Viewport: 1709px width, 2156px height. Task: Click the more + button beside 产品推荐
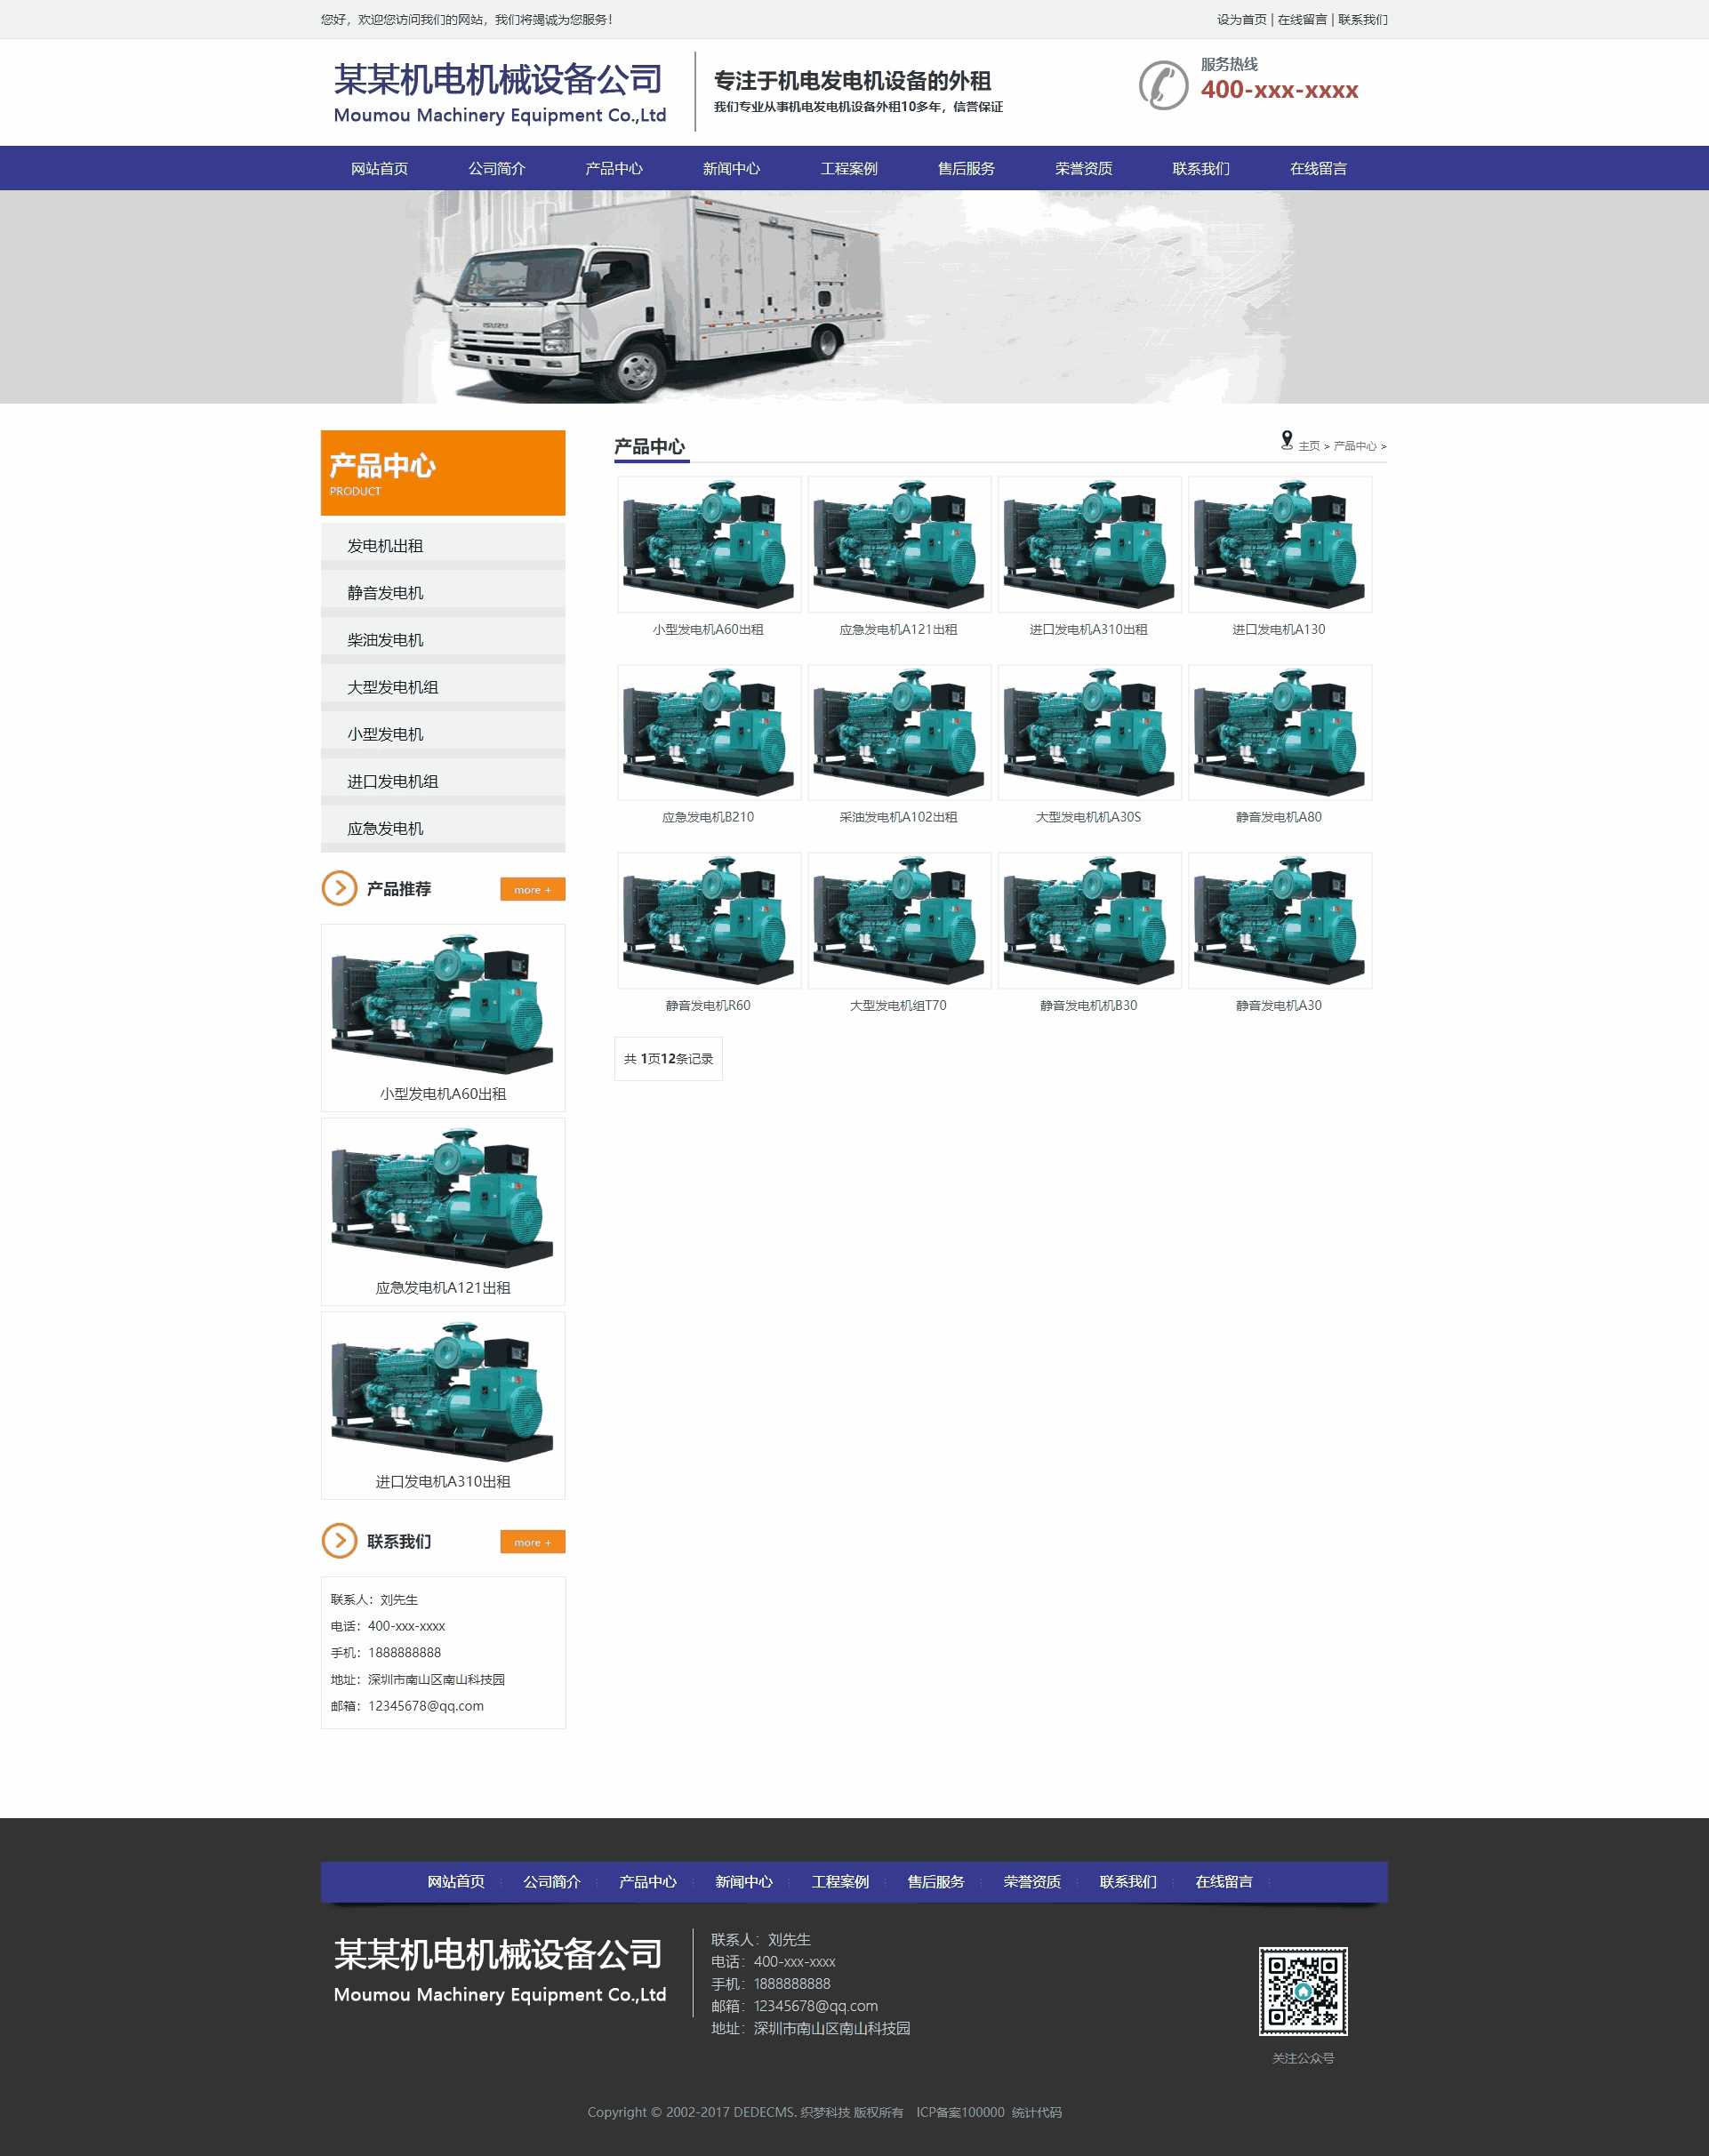click(532, 889)
